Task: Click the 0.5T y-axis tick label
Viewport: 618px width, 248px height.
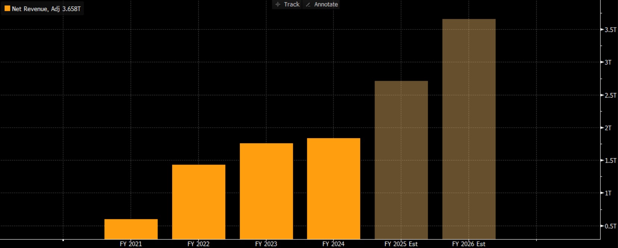Action: click(x=610, y=226)
